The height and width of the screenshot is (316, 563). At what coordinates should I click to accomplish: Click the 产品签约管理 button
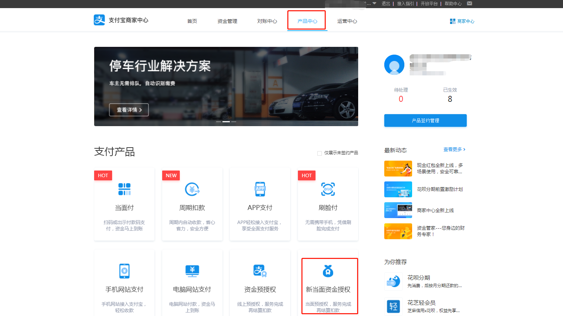pos(426,120)
